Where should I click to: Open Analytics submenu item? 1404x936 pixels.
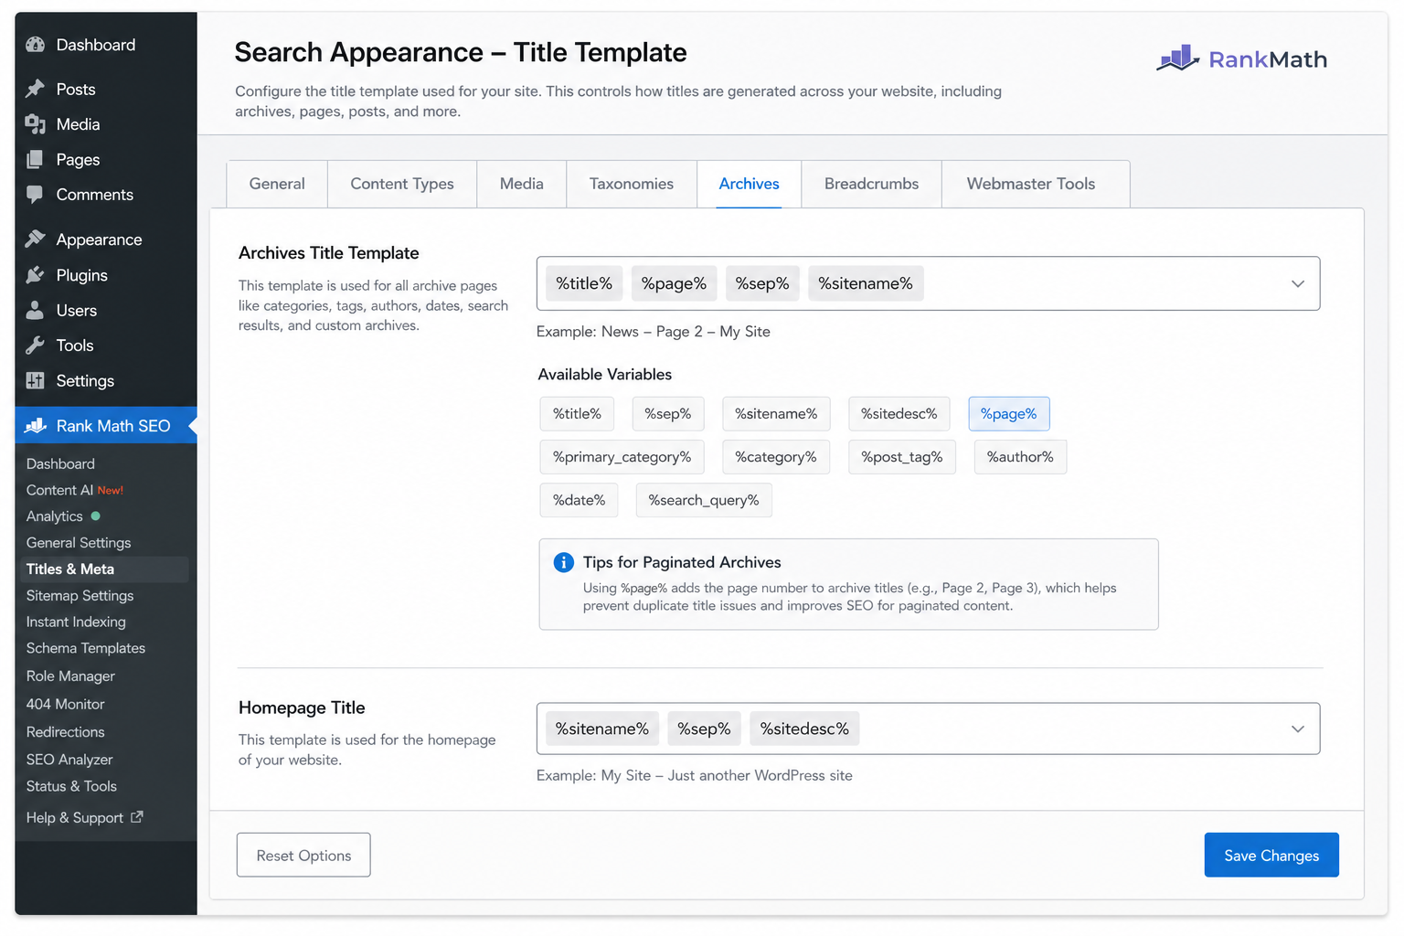pyautogui.click(x=55, y=516)
